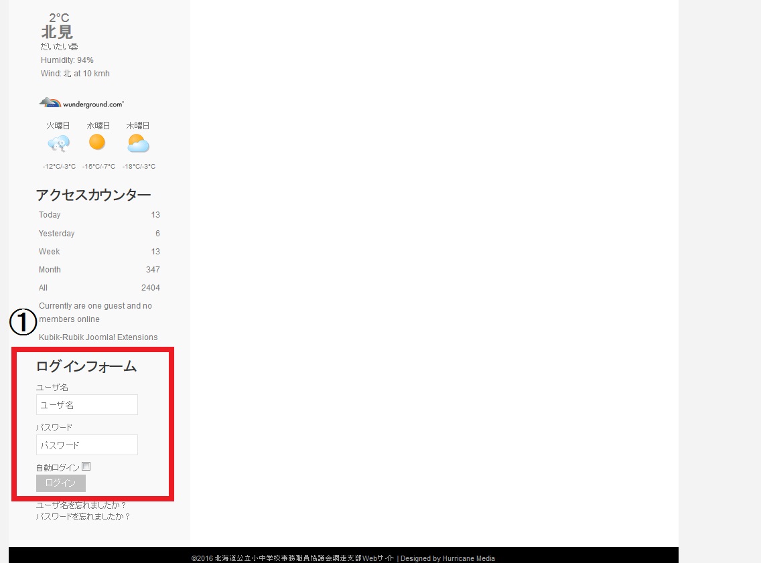
Task: Click the Month counter row
Action: coord(99,270)
